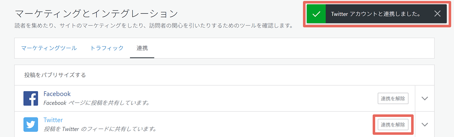454x137 pixels.
Task: Click the page subtitle starting with 読者を集めたり
Action: (x=154, y=25)
